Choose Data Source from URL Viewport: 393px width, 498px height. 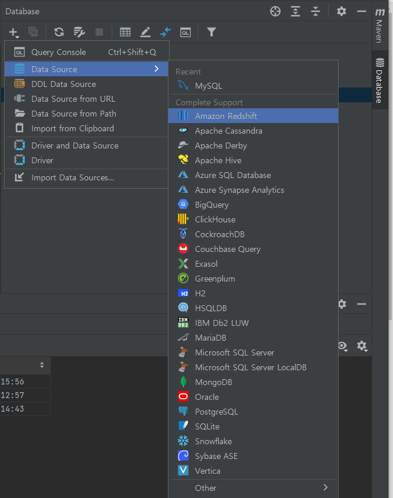[86, 99]
